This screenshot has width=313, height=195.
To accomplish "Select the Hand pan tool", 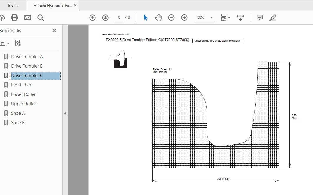I will point(158,18).
